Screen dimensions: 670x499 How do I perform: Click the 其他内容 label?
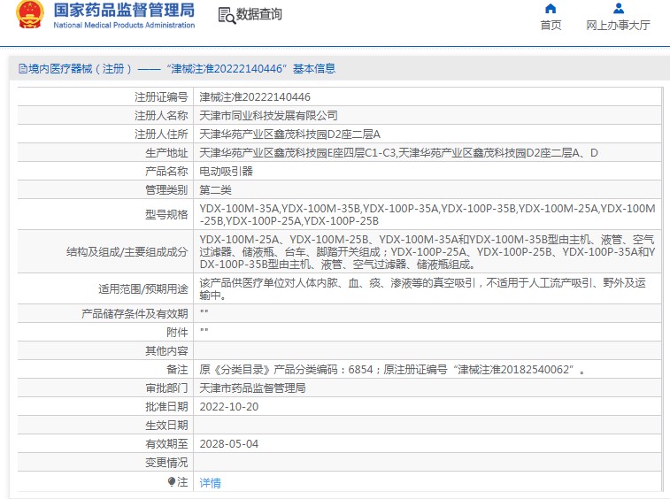click(166, 350)
